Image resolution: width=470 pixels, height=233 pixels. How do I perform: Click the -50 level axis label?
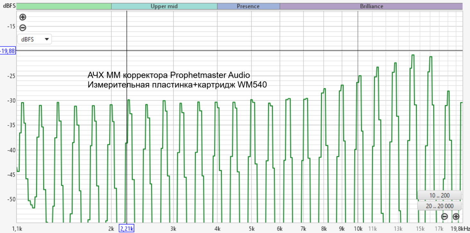pyautogui.click(x=11, y=199)
